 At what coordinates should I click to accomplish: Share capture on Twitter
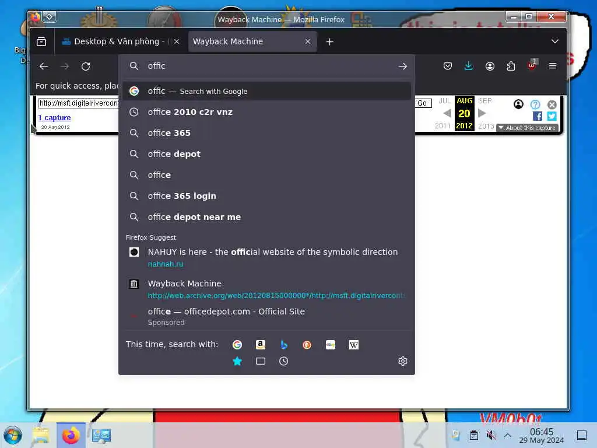coord(552,116)
